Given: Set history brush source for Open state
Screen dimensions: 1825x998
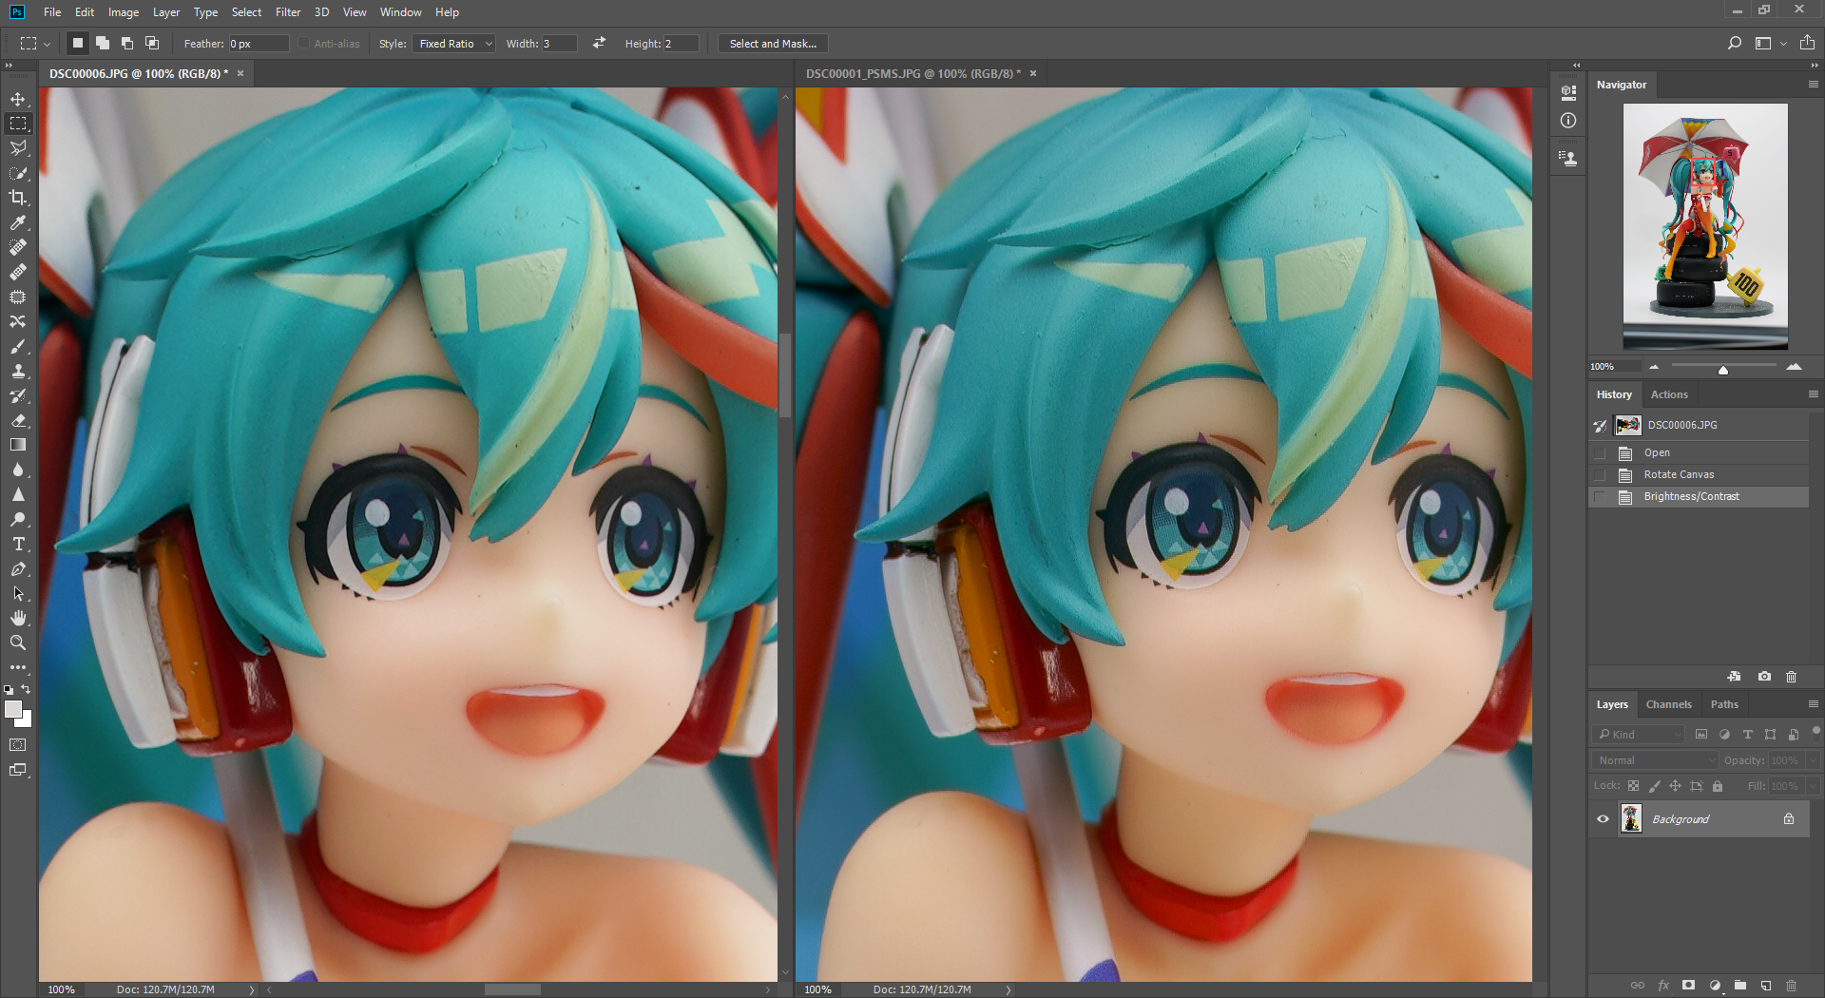Looking at the screenshot, I should (1601, 453).
